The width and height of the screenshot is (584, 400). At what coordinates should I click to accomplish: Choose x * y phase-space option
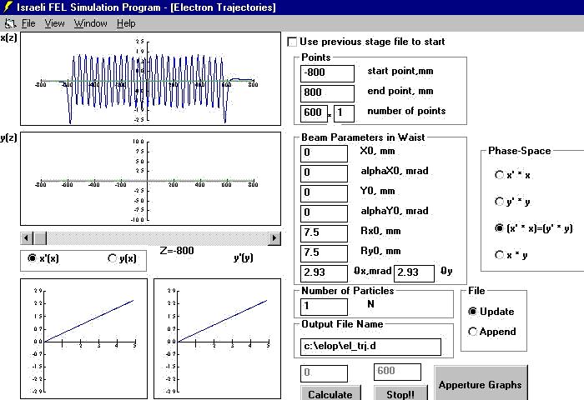click(x=499, y=254)
